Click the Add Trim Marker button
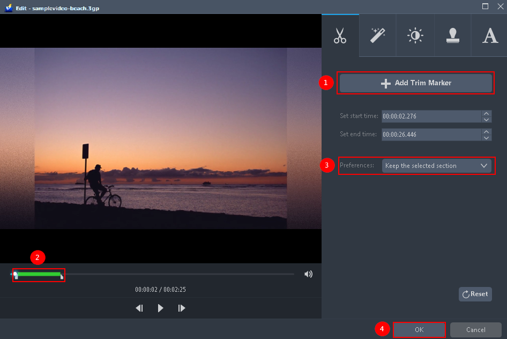507x339 pixels. click(416, 83)
